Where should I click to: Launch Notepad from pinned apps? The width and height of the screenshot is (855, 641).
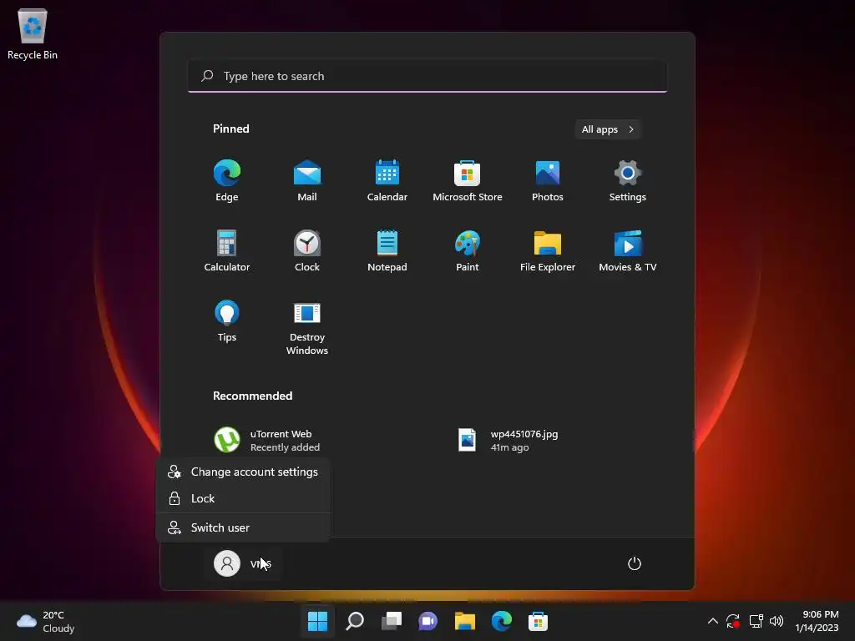387,250
